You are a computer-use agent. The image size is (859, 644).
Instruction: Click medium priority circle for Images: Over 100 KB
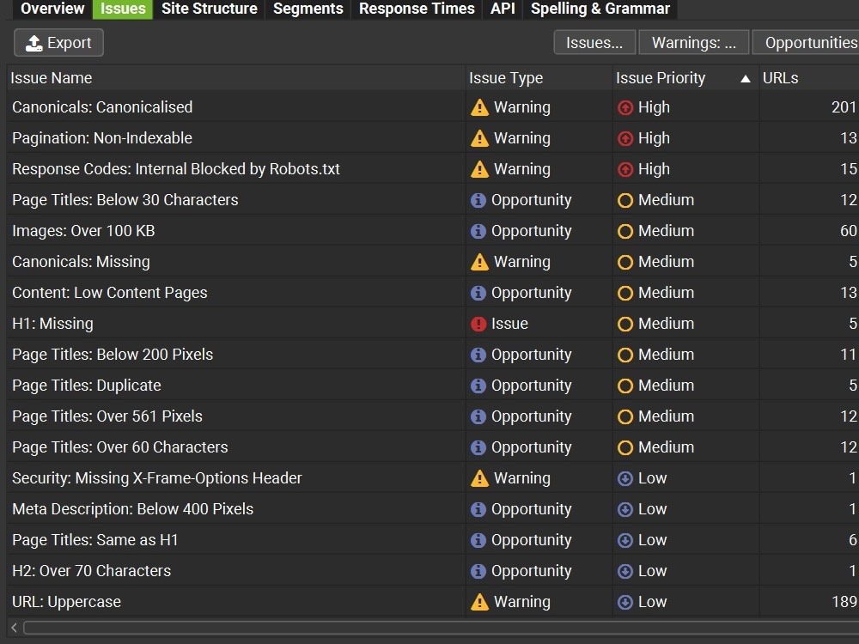coord(625,231)
